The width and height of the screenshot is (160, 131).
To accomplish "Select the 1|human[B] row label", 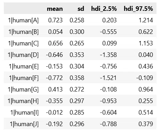I will coord(23,32).
